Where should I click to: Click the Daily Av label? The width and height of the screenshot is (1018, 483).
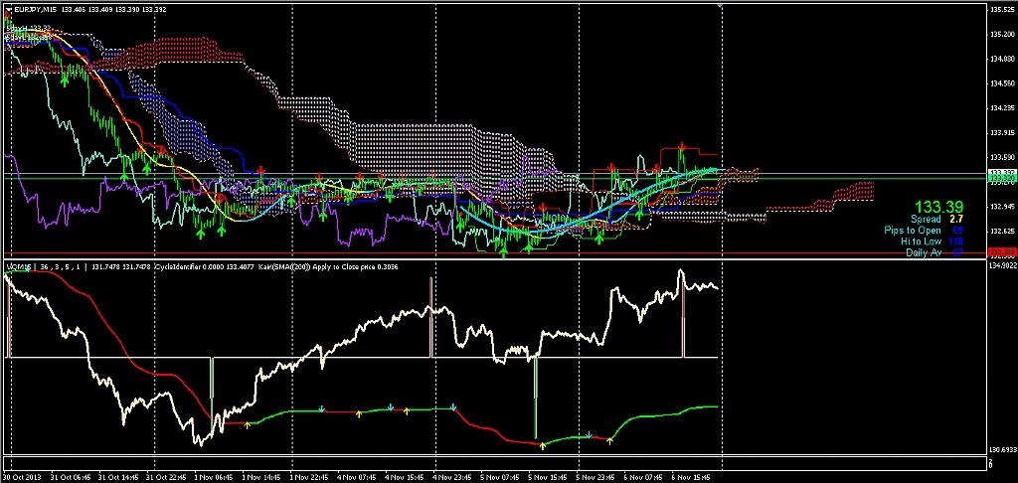tap(924, 252)
